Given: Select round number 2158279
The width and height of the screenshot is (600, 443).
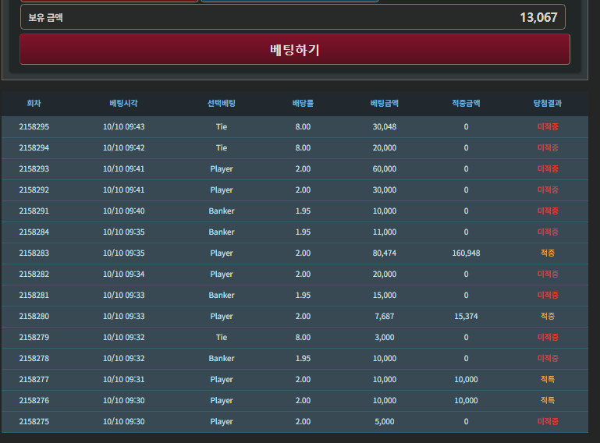Looking at the screenshot, I should [34, 337].
